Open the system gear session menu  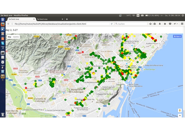tap(183, 15)
